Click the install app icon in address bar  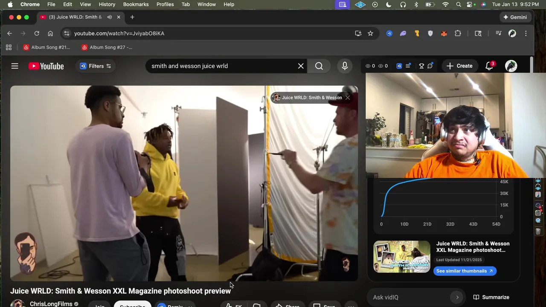[x=358, y=33]
